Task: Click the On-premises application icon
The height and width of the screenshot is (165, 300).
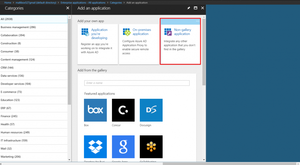Action: click(127, 32)
